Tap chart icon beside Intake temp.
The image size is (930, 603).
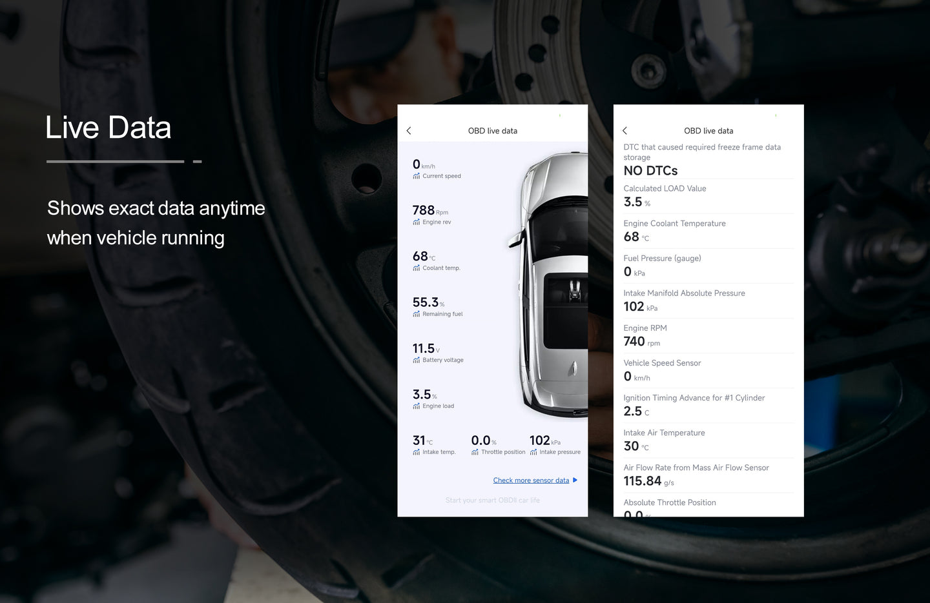[417, 452]
